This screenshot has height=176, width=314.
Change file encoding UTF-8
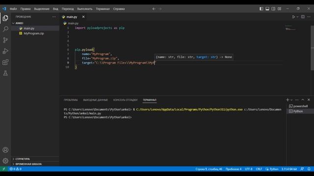click(249, 169)
